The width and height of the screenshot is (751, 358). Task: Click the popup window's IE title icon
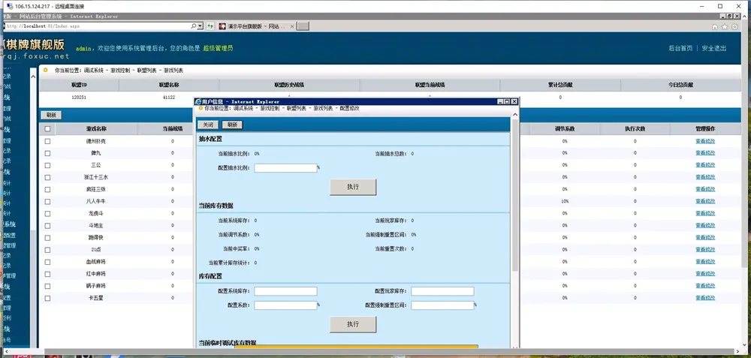(198, 101)
